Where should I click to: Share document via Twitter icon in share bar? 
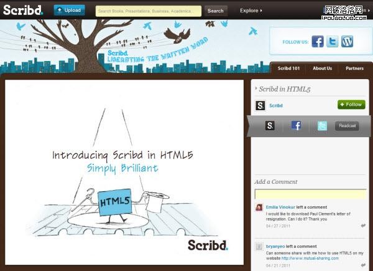click(x=322, y=126)
